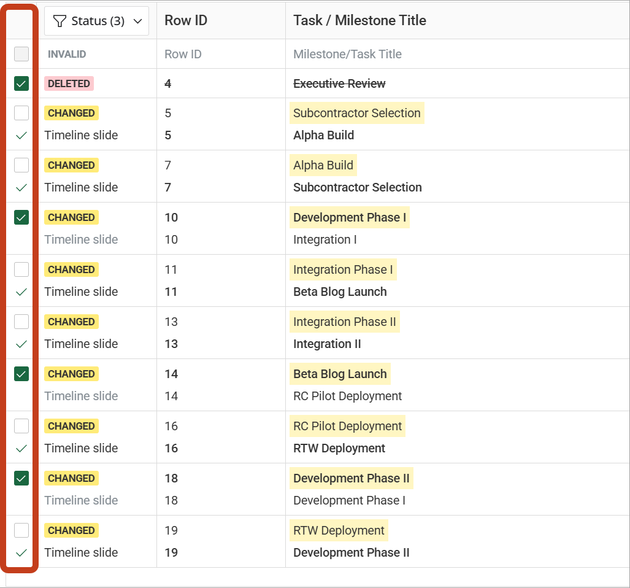Open the Status (3) filter dropdown
This screenshot has width=630, height=588.
tap(96, 20)
